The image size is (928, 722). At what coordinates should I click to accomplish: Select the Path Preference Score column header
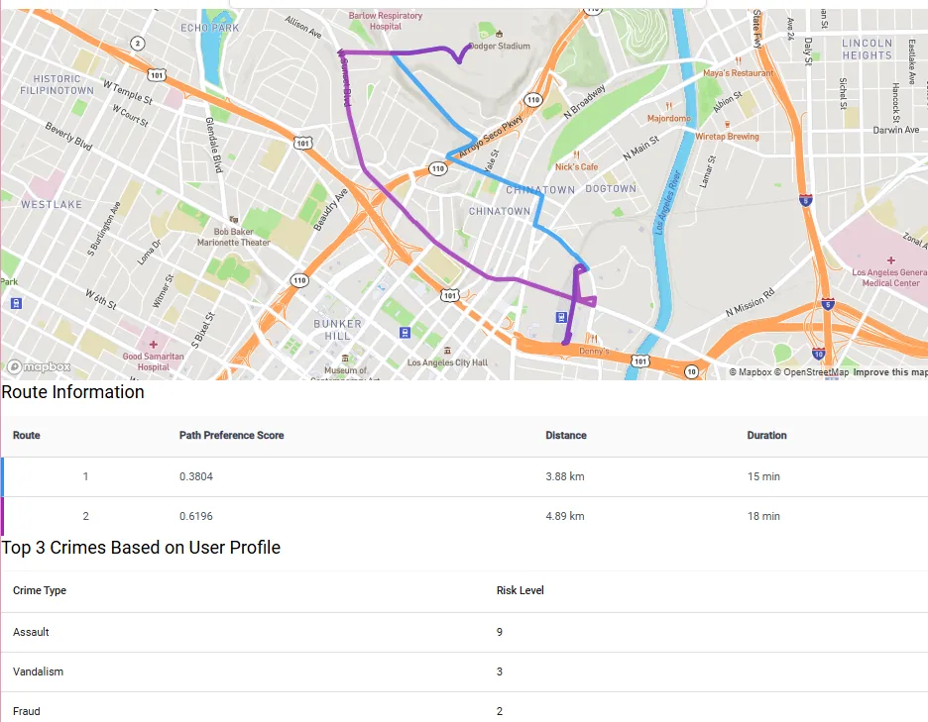pos(231,435)
